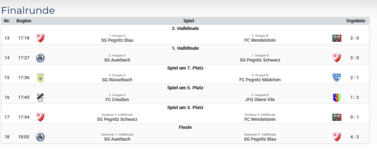Viewport: 377px width, 156px height.
Task: Click SG Rüsselbach team name
Action: (x=117, y=79)
